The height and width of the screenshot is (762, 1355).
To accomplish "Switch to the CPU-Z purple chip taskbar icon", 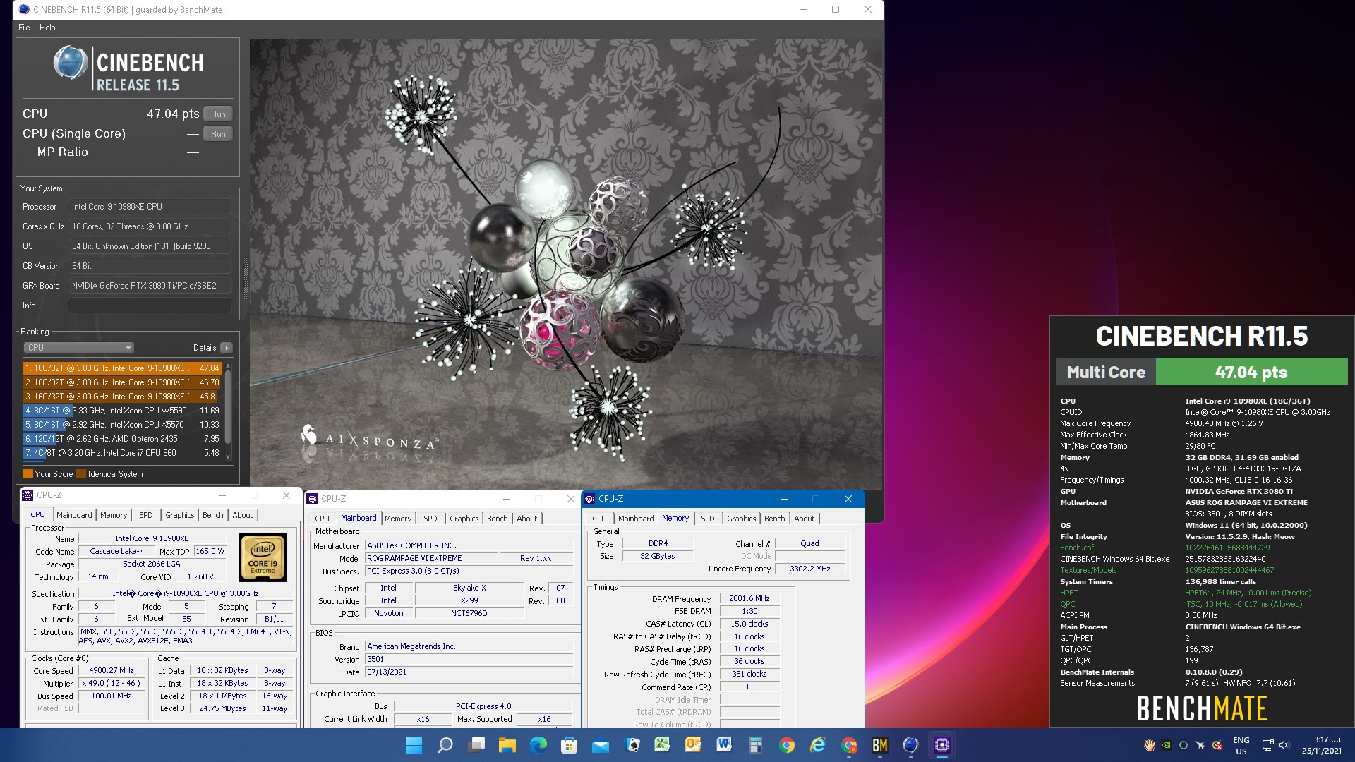I will click(942, 745).
